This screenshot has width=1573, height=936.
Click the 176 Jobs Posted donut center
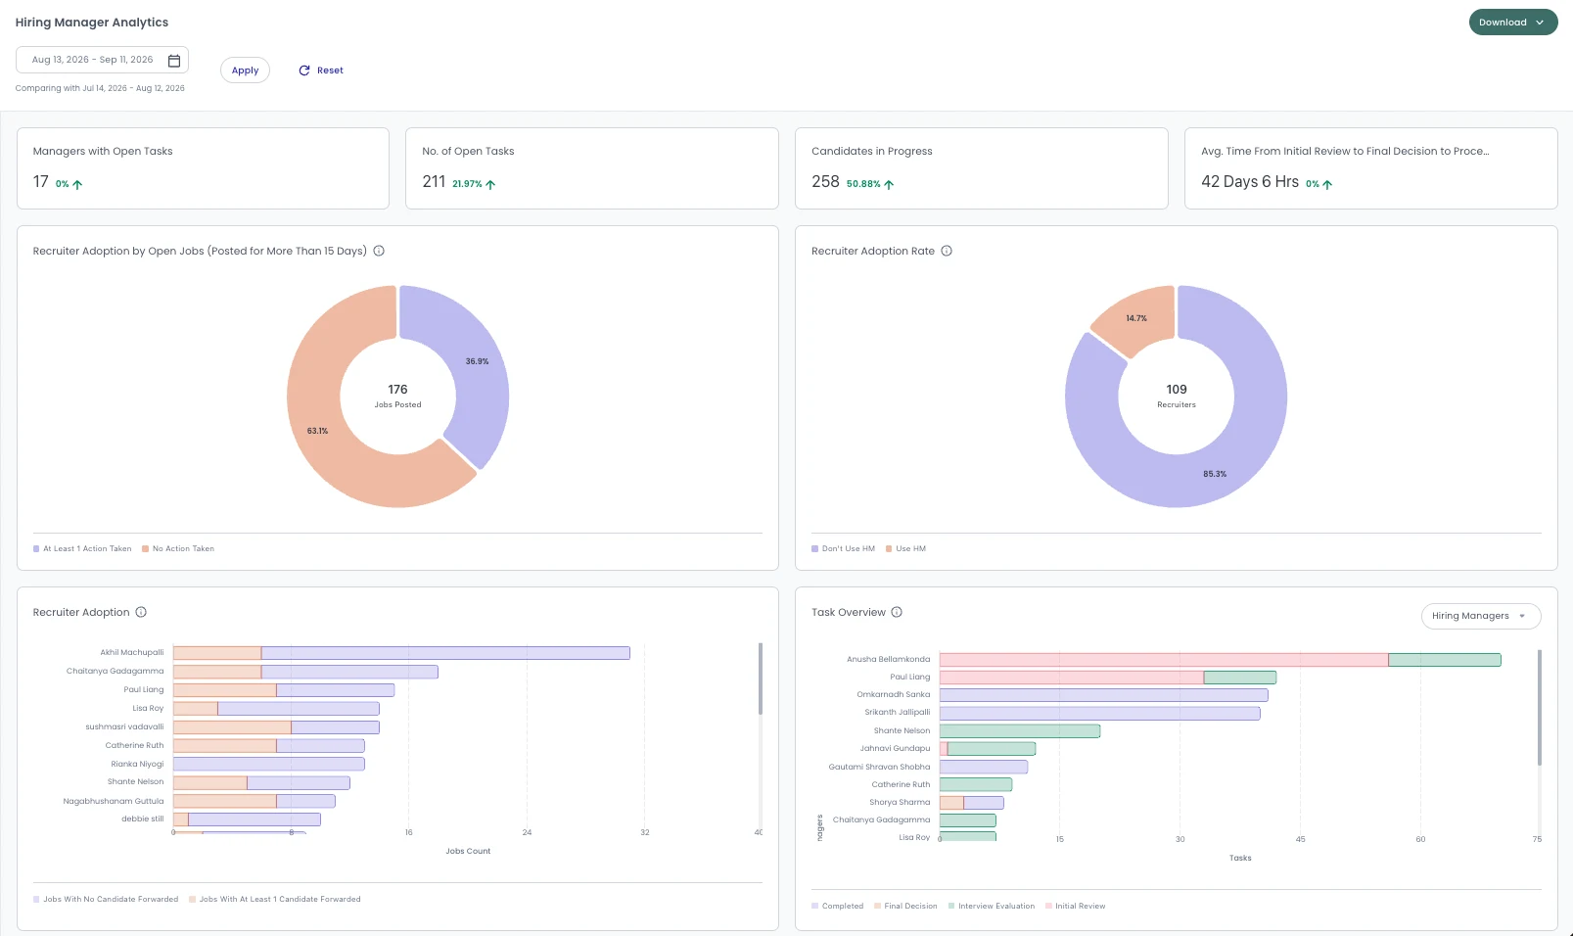(x=398, y=396)
